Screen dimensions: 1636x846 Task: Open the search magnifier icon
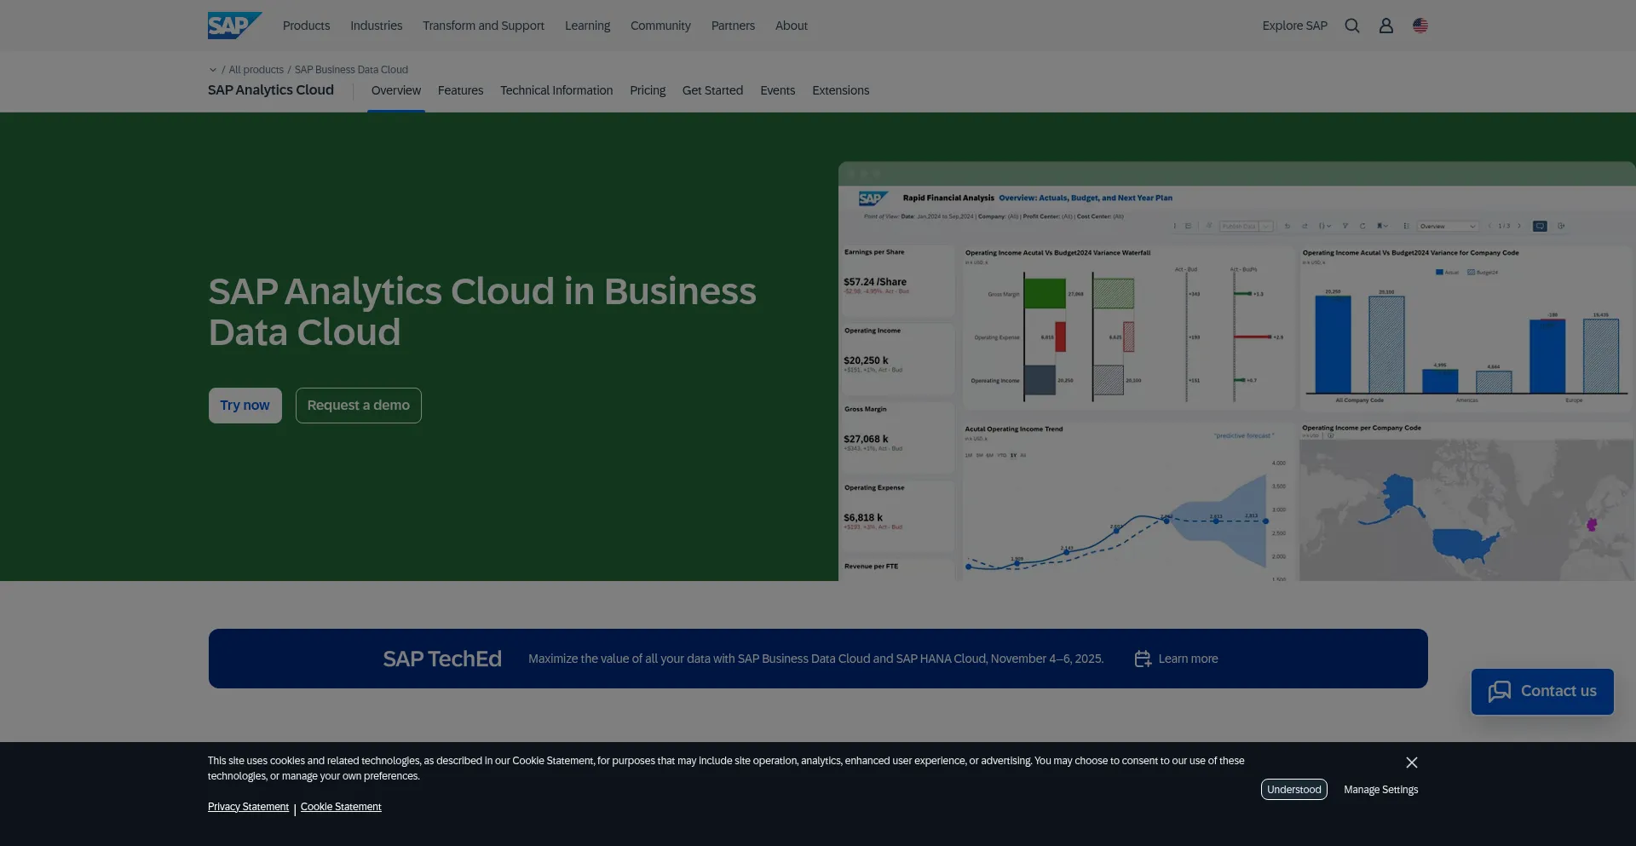(x=1352, y=26)
